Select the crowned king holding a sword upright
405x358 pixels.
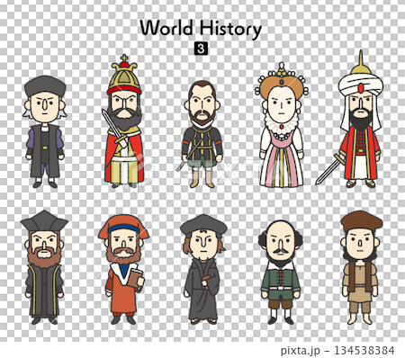[123, 121]
